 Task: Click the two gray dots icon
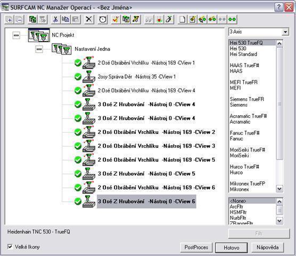point(222,19)
